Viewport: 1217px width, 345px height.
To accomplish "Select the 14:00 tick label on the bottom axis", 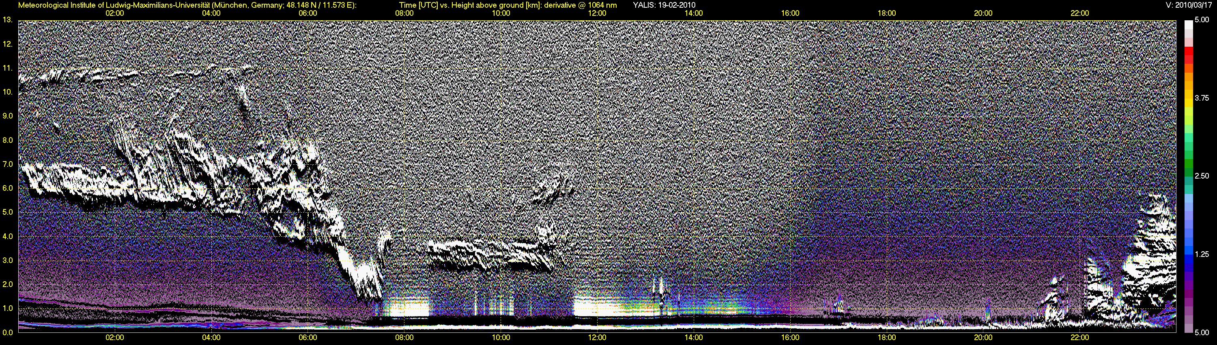I will (x=694, y=337).
